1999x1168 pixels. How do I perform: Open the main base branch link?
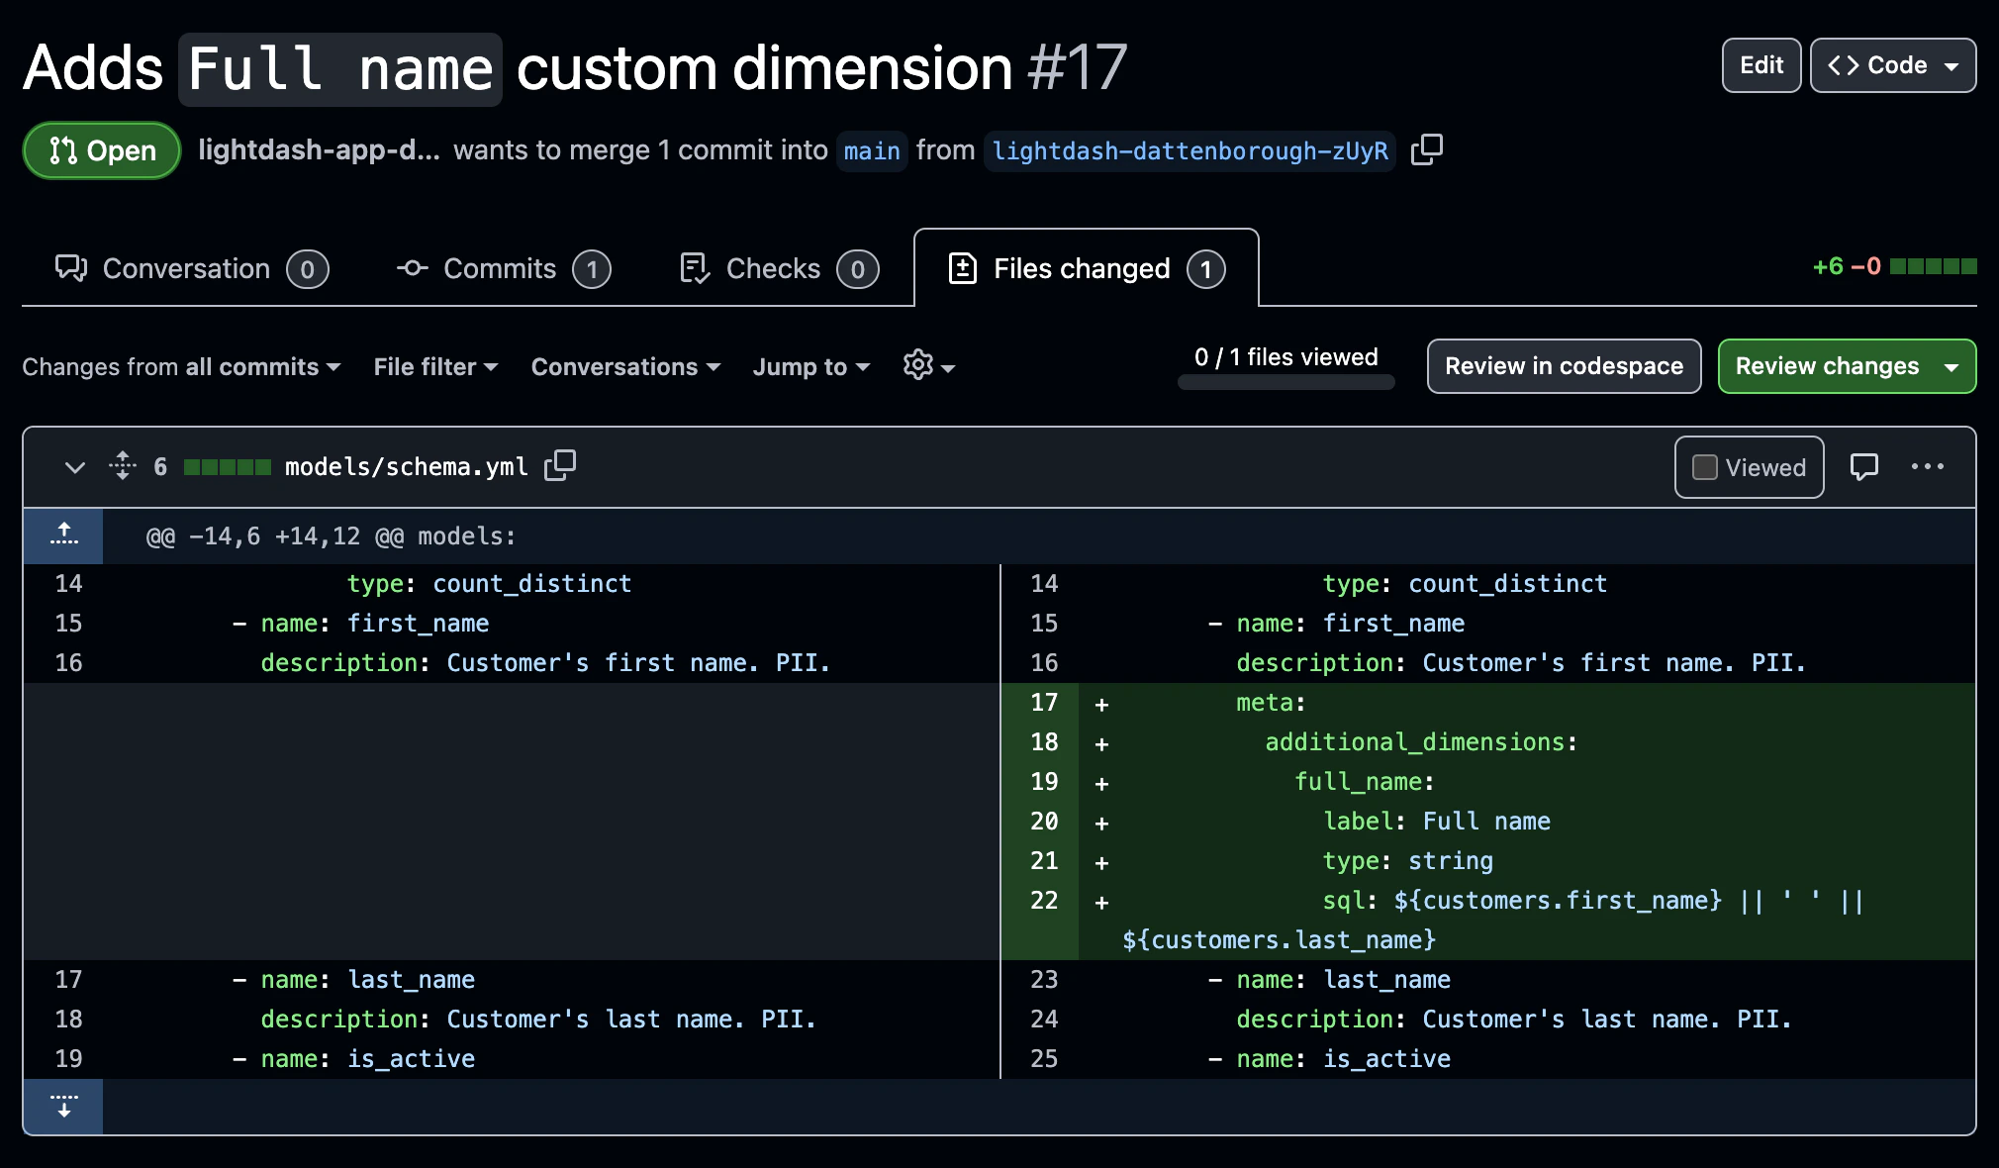click(x=871, y=151)
